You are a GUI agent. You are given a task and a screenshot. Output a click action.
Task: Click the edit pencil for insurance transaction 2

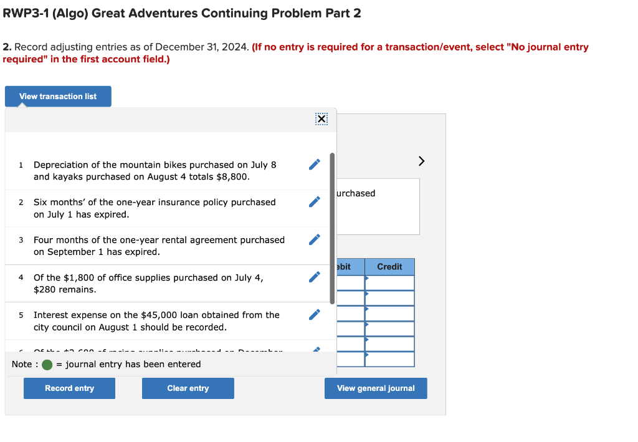tap(315, 201)
